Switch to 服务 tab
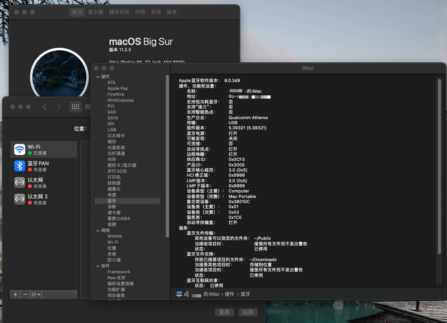The width and height of the screenshot is (447, 323). click(172, 12)
